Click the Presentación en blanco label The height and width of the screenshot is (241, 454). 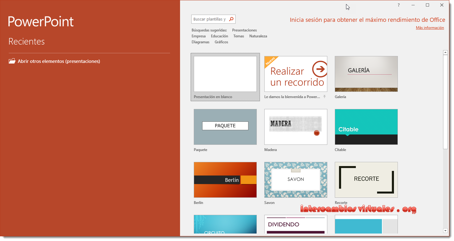[213, 97]
